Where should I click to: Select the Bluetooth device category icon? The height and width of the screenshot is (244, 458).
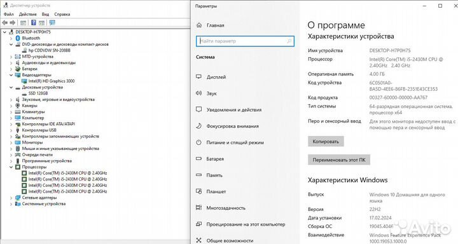click(x=18, y=38)
